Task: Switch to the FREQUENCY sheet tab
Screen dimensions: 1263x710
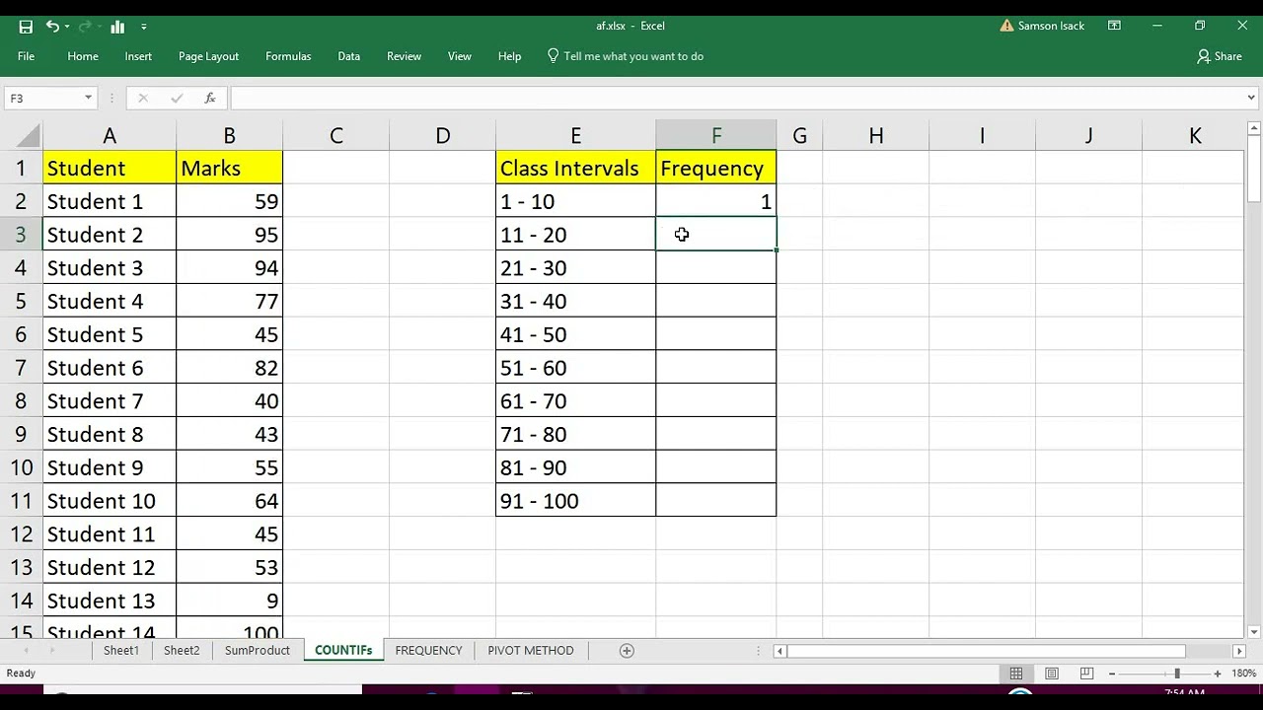Action: pyautogui.click(x=428, y=651)
